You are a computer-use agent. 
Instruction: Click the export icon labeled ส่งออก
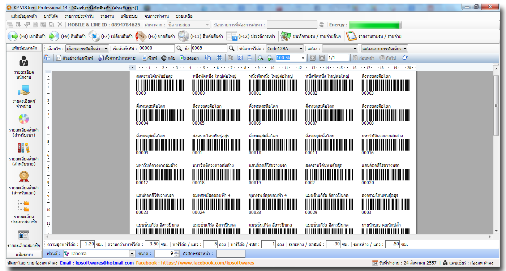183,58
